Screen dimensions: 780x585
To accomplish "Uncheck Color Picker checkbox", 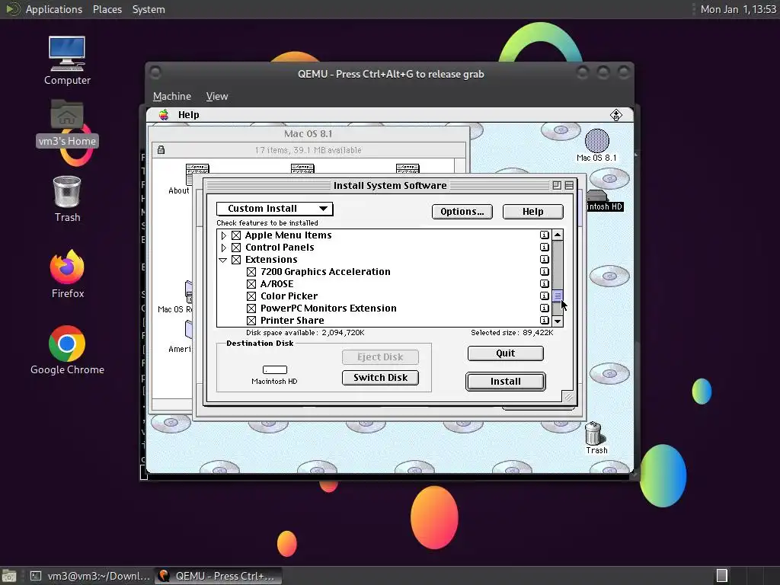I will [251, 296].
